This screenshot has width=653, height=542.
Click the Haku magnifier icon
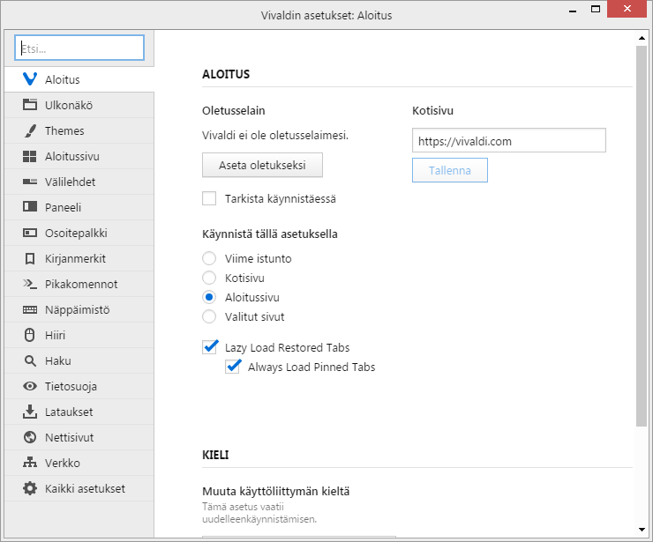pyautogui.click(x=30, y=360)
